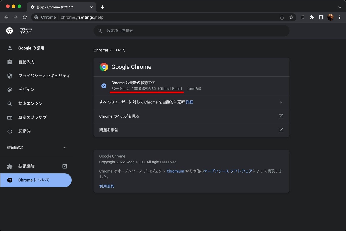Image resolution: width=346 pixels, height=231 pixels.
Task: Open Chrome のヘルプを見る
Action: pyautogui.click(x=191, y=116)
